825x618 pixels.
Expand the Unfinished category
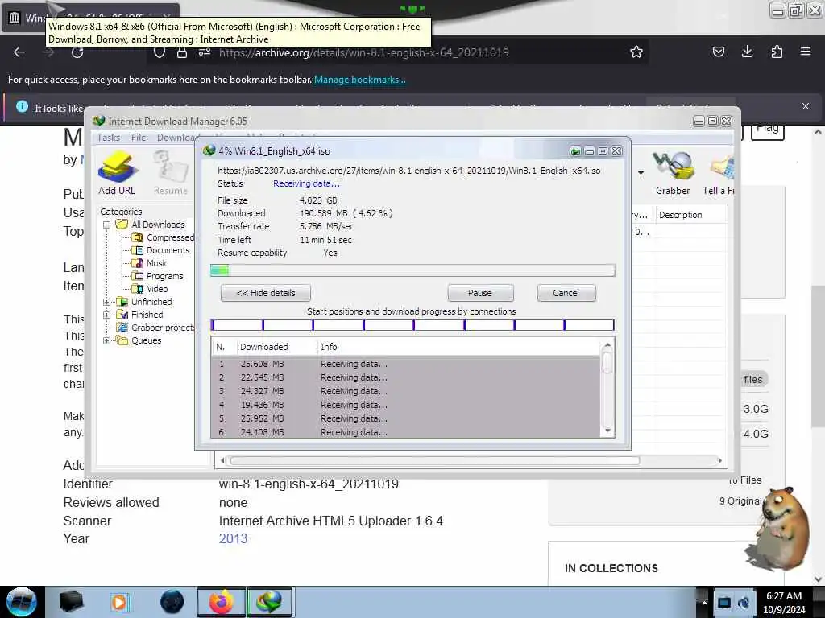coord(107,302)
